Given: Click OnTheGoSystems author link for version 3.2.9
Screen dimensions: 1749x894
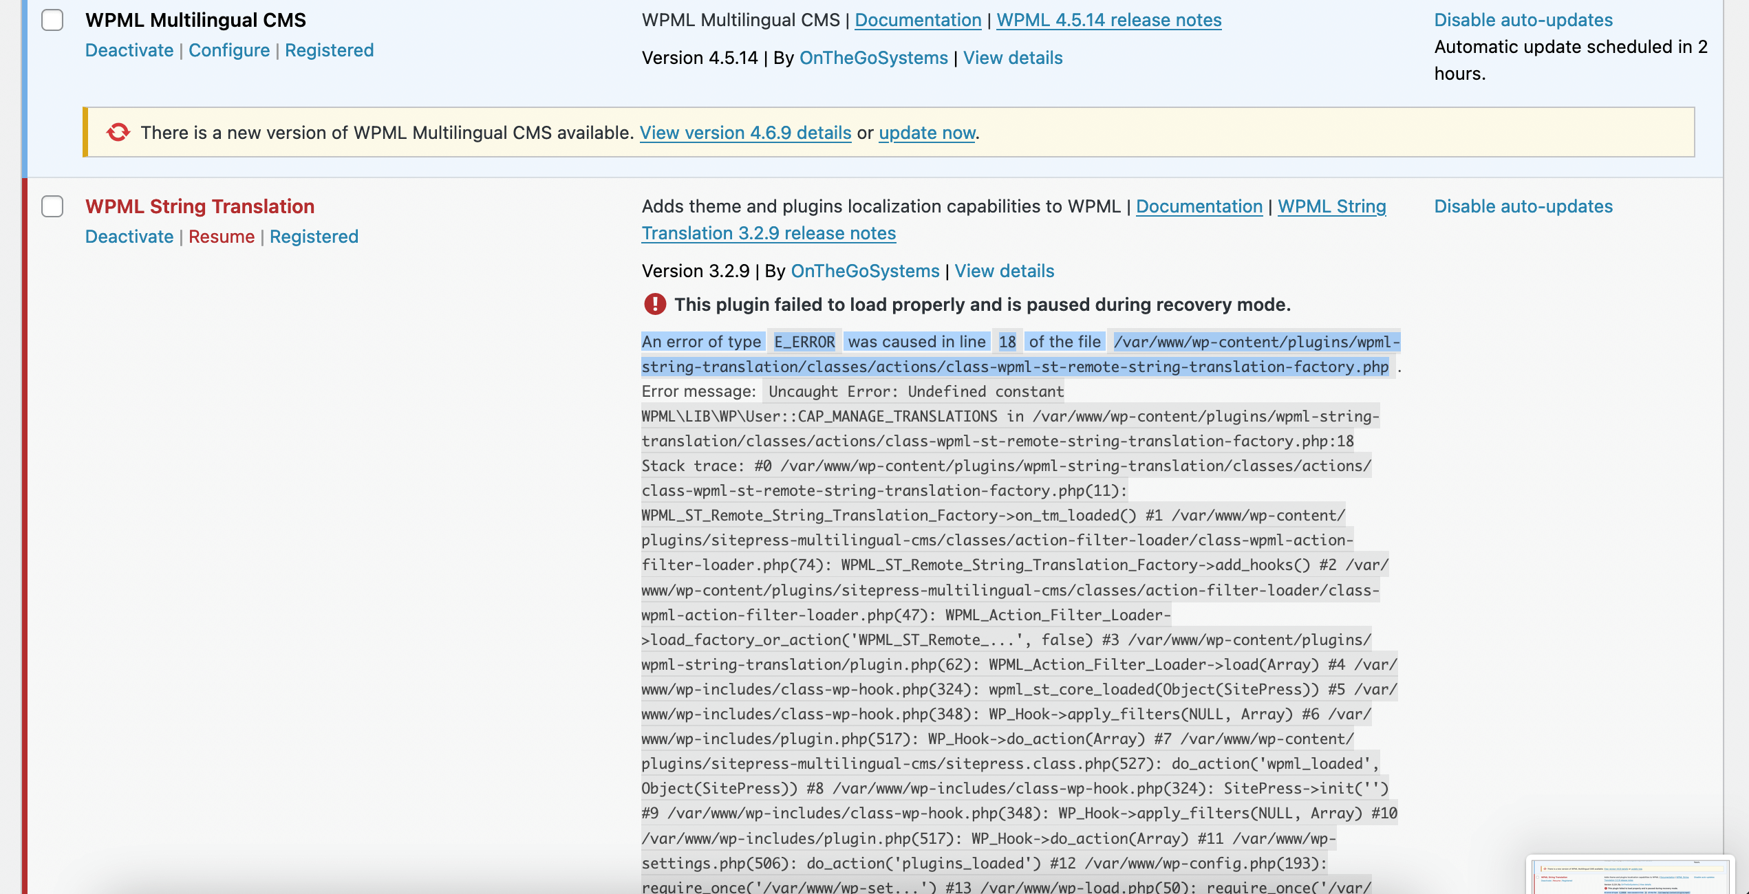Looking at the screenshot, I should coord(866,271).
